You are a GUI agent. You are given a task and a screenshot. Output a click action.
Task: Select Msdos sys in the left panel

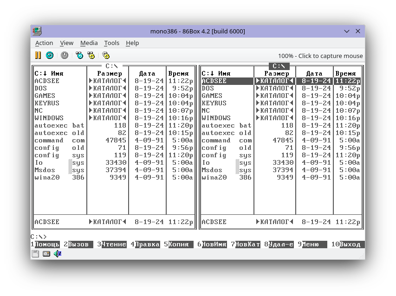coord(114,170)
